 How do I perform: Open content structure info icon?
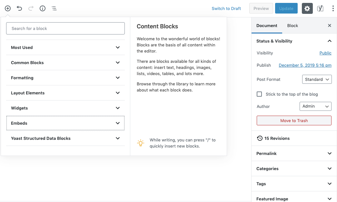tap(43, 8)
